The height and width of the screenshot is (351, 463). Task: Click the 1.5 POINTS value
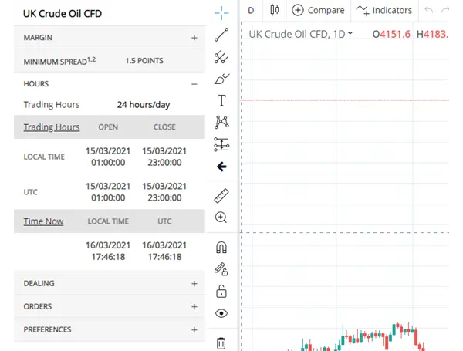[144, 61]
